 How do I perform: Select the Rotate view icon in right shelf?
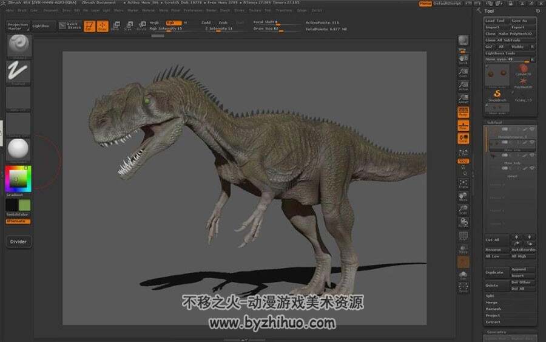point(463,222)
